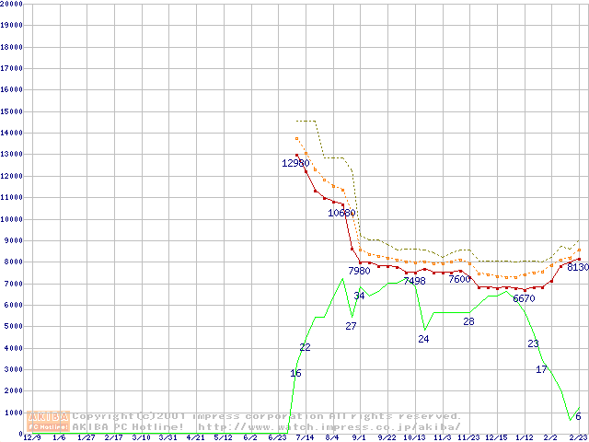Image resolution: width=589 pixels, height=442 pixels.
Task: Click the 7980 data point label
Action: [x=359, y=271]
